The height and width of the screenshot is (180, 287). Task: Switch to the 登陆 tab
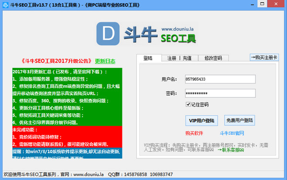point(149,58)
